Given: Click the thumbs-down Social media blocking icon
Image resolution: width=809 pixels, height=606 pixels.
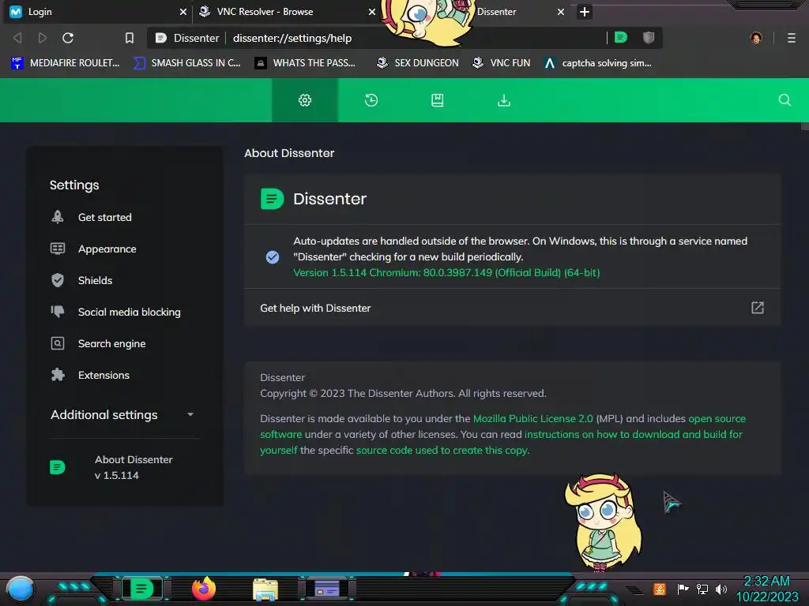Looking at the screenshot, I should click(57, 311).
